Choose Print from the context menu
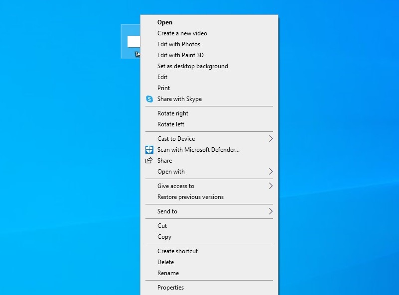This screenshot has height=295, width=399. 163,88
